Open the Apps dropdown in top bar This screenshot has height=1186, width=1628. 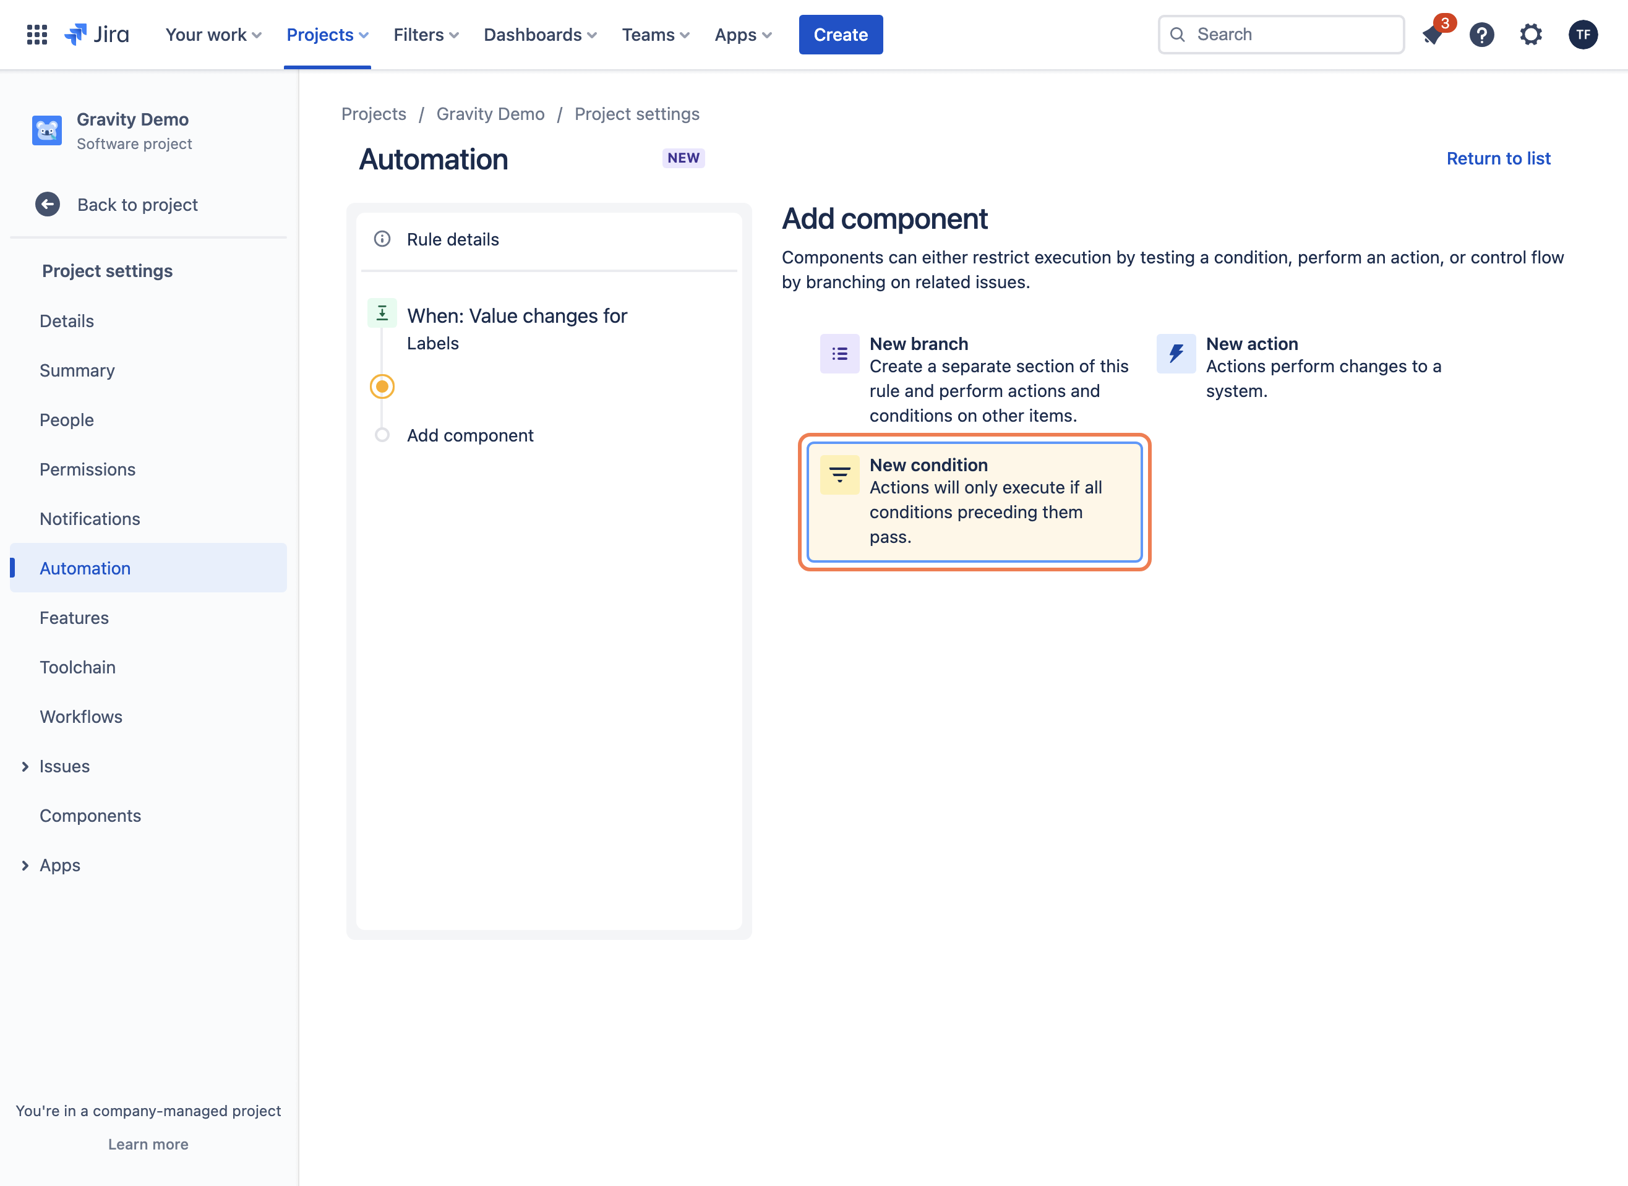(743, 35)
